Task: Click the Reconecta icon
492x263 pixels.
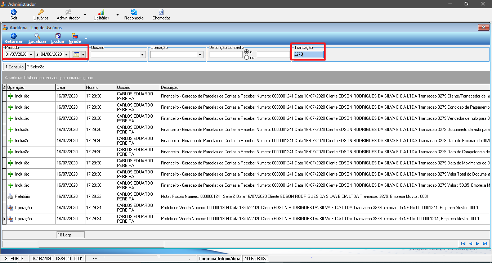Action: click(x=134, y=12)
